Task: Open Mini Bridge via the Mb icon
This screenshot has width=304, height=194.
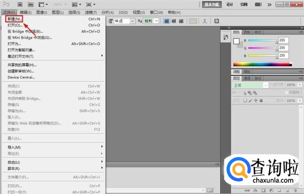Action: coord(31,4)
